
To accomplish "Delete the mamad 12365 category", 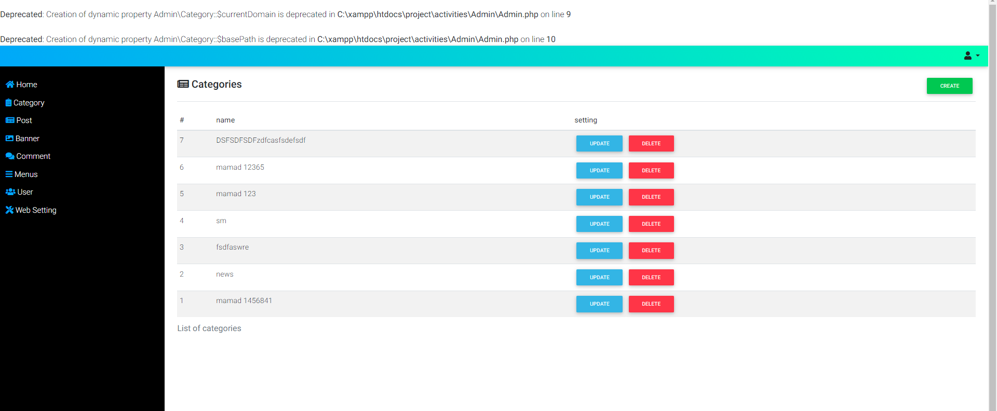I will (651, 171).
